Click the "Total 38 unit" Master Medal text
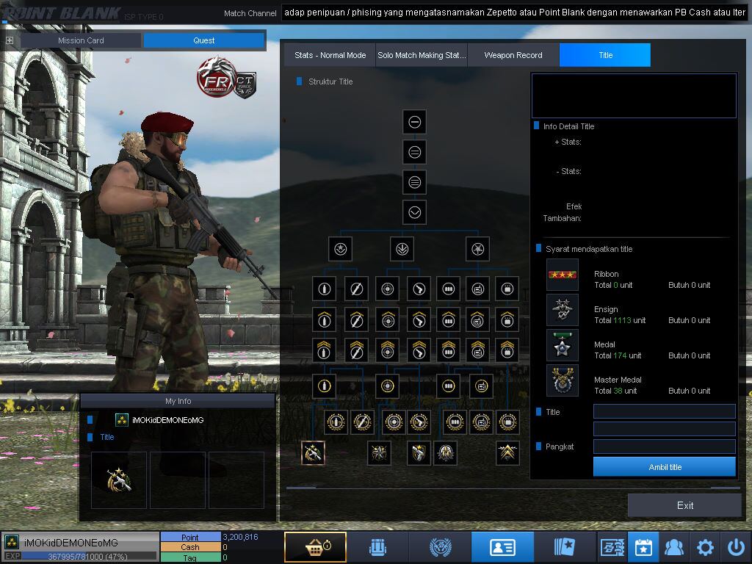 [615, 391]
